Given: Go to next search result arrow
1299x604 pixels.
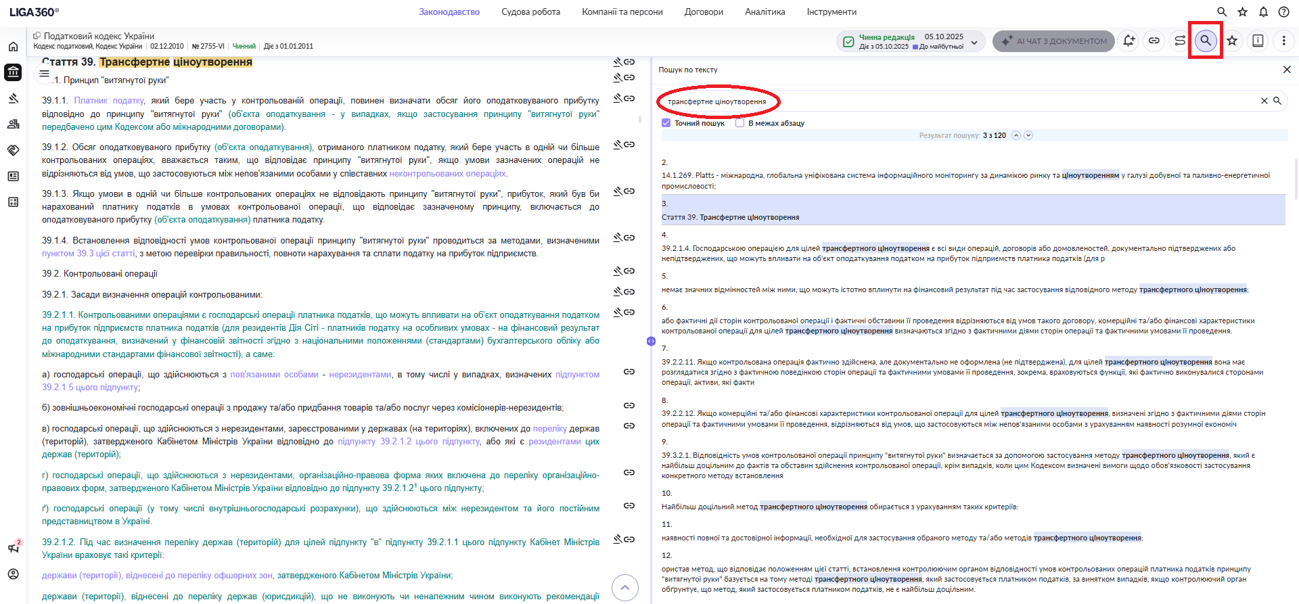Looking at the screenshot, I should 1028,135.
